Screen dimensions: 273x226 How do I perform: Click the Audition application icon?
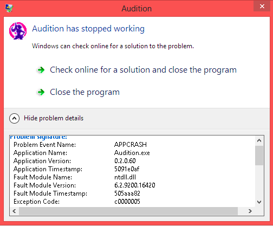(x=18, y=31)
